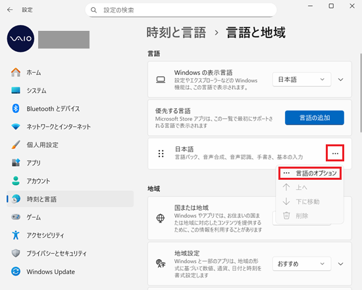
Task: Click the 優先する言語 heading text
Action: pyautogui.click(x=173, y=111)
